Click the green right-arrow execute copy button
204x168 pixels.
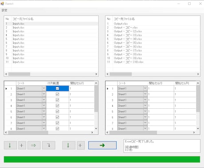click(102, 145)
